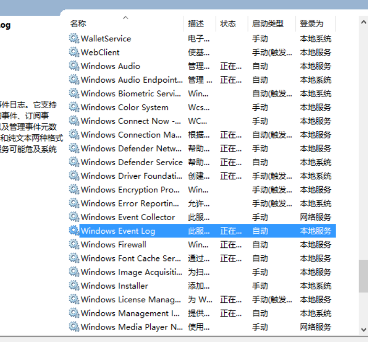Click the Windows Connect Now gear icon
Screen dimensions: 368x342
[x=74, y=121]
